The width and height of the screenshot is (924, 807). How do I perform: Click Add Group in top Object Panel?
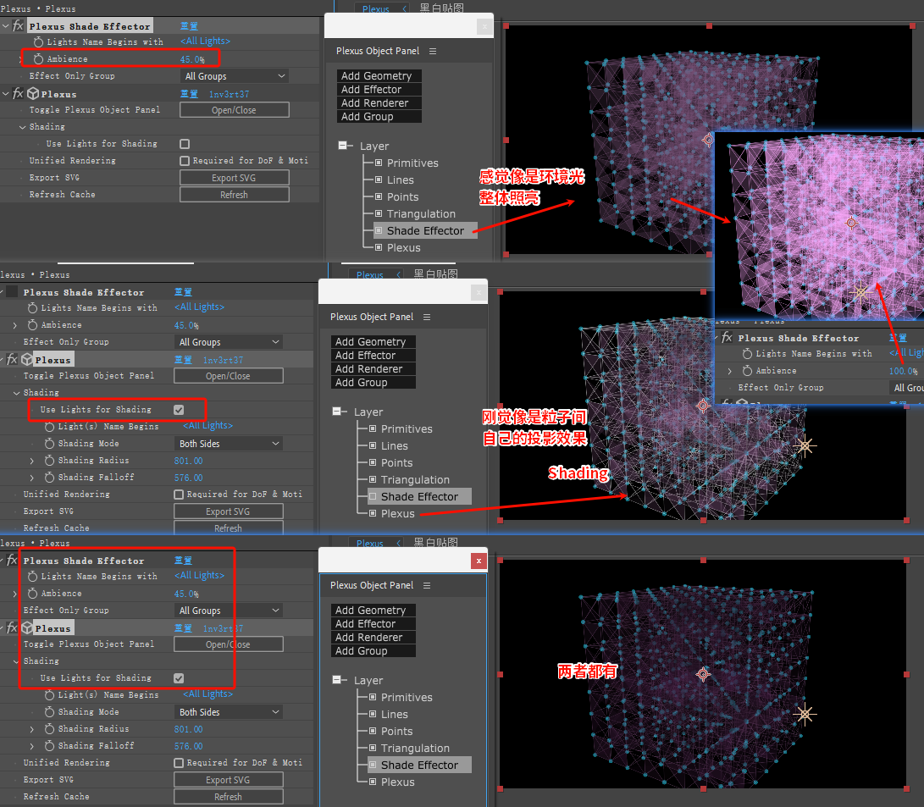[x=379, y=117]
